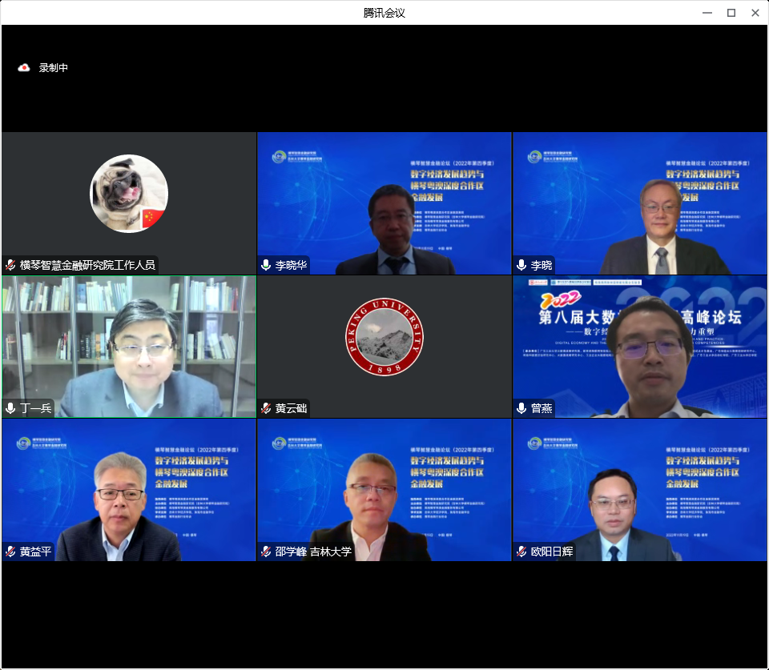This screenshot has width=769, height=670.
Task: Click the 录制中 recording status text
Action: click(54, 67)
